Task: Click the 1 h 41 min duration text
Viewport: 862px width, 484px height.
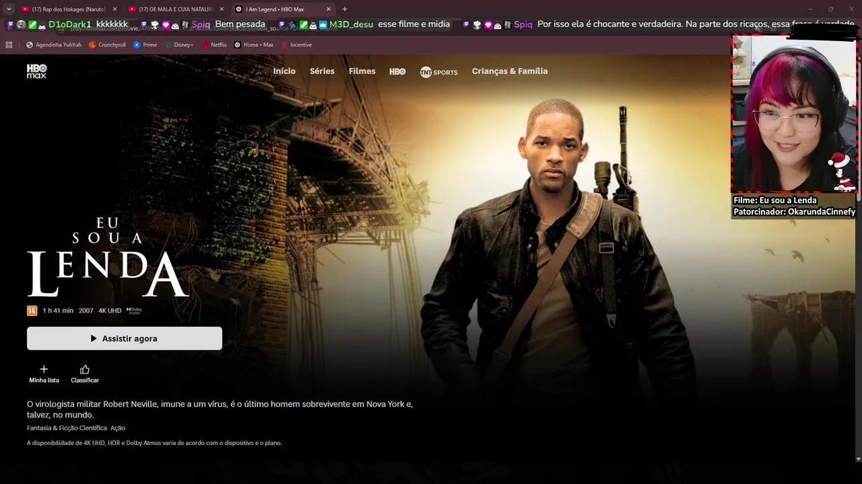Action: click(x=58, y=311)
